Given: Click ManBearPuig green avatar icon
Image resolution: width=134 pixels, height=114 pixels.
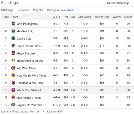Looking at the screenshot, I should 13,31.
